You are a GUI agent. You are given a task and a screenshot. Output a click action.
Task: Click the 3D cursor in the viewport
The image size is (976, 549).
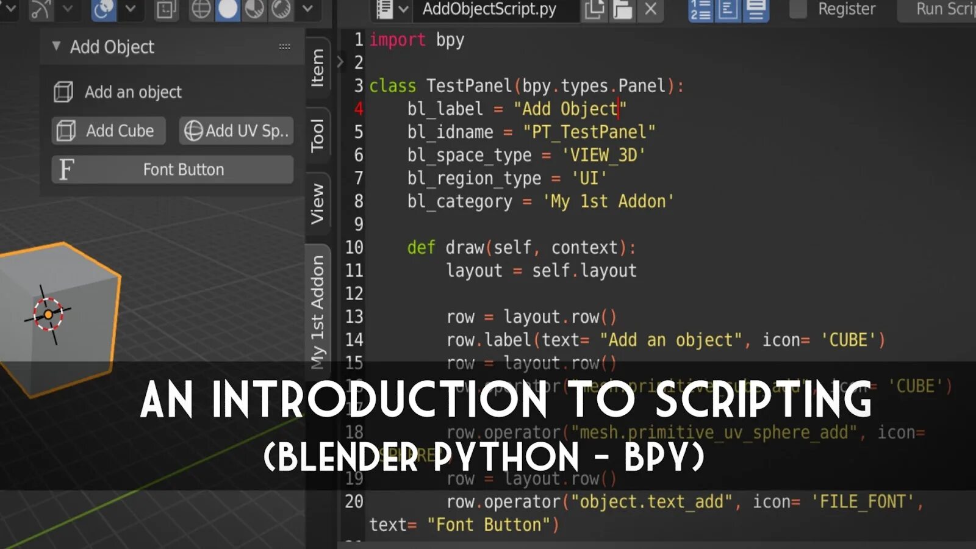(48, 315)
